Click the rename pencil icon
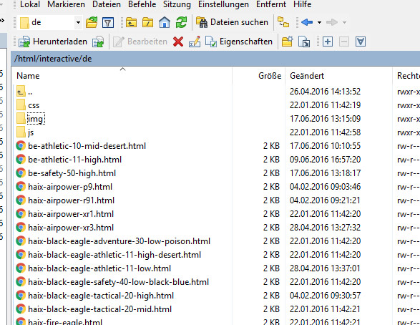The height and width of the screenshot is (325, 420). [195, 42]
